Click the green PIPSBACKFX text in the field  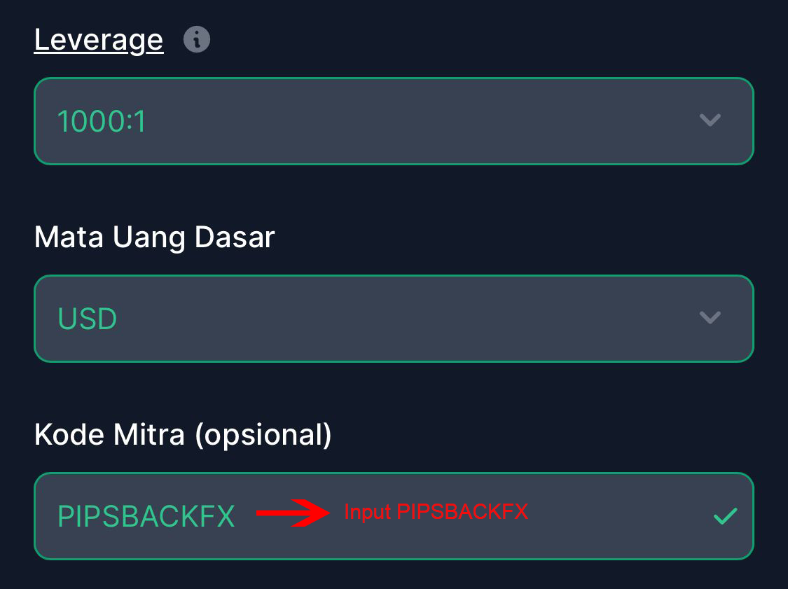[146, 517]
